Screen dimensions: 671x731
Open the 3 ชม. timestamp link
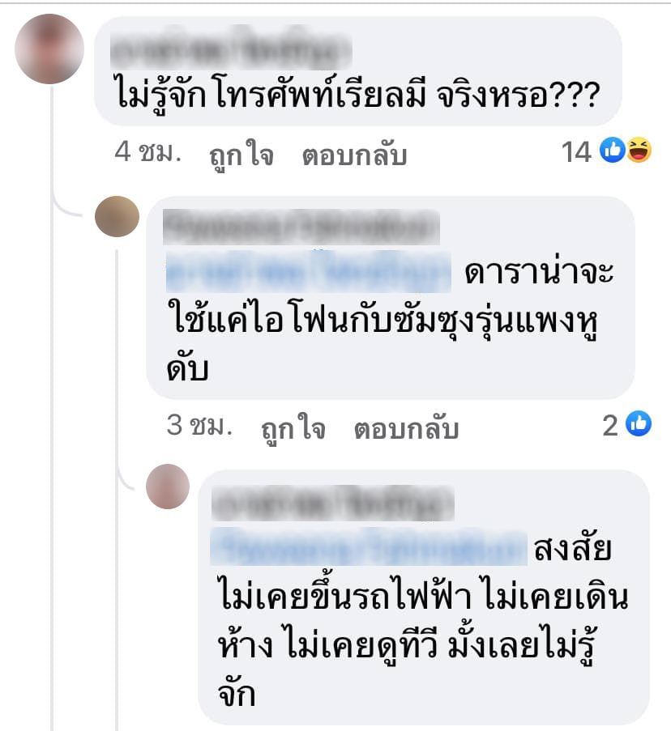(x=199, y=425)
